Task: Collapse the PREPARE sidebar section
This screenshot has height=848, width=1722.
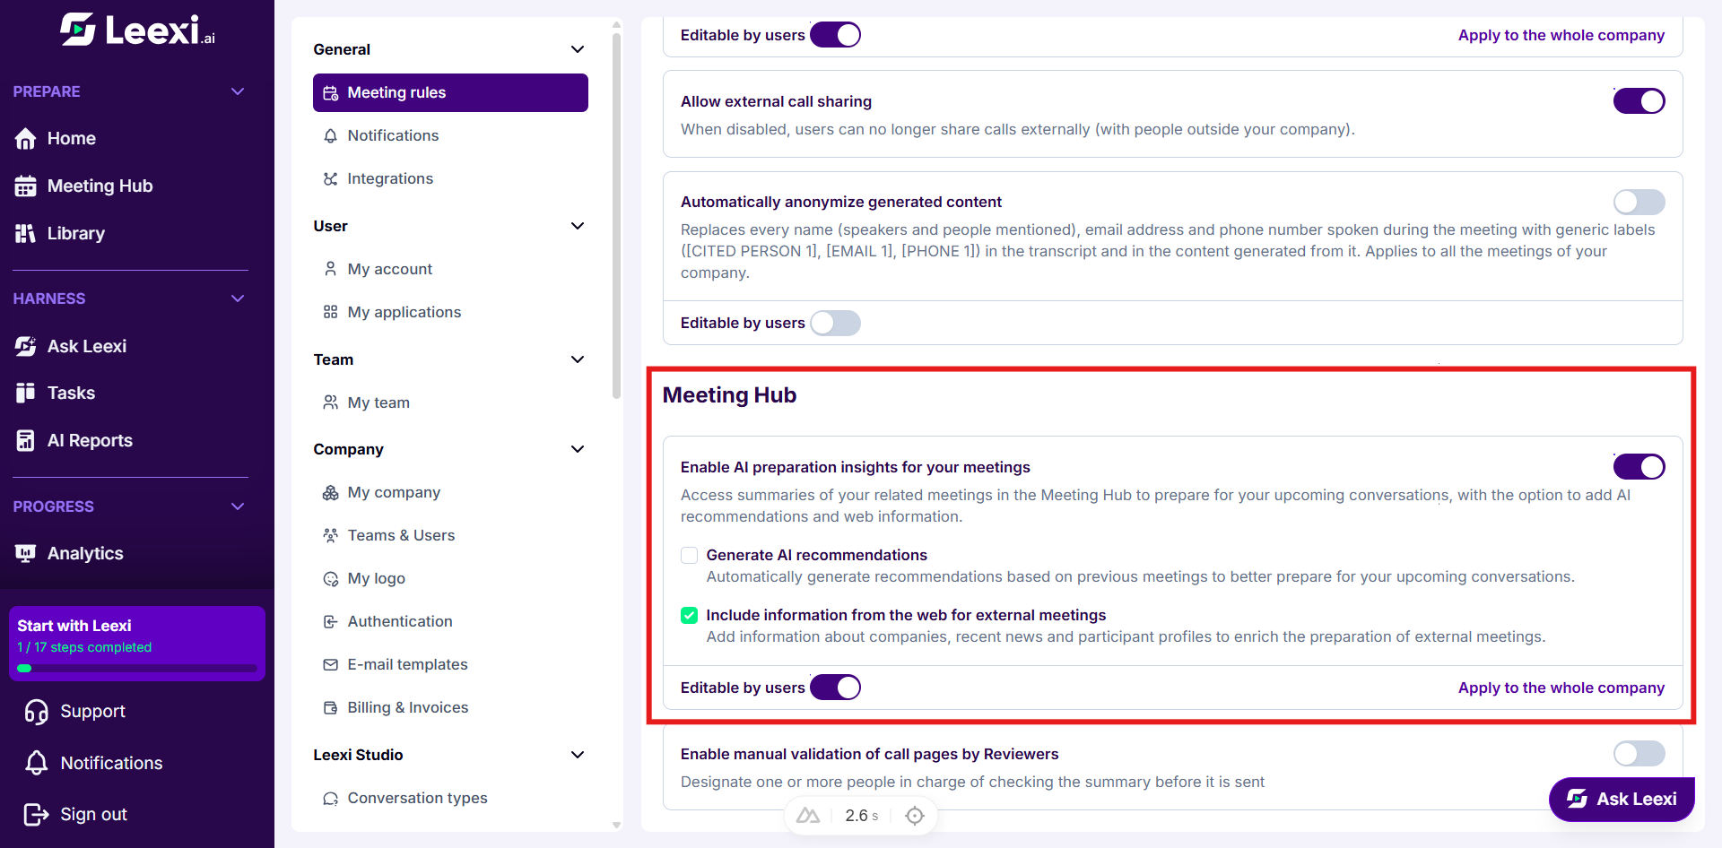Action: point(238,91)
